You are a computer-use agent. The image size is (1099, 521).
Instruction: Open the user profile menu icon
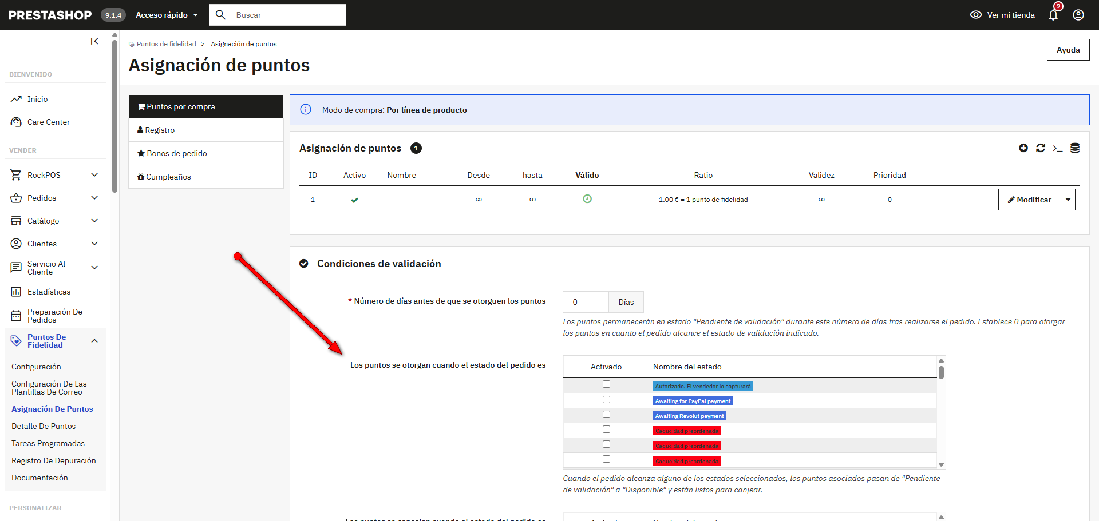pos(1078,15)
